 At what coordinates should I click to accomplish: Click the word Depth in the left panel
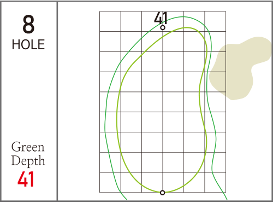(28, 161)
